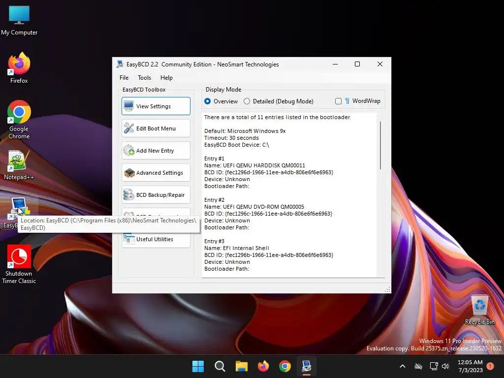Click the cloud sync tray icon
The width and height of the screenshot is (504, 378).
pyautogui.click(x=418, y=366)
